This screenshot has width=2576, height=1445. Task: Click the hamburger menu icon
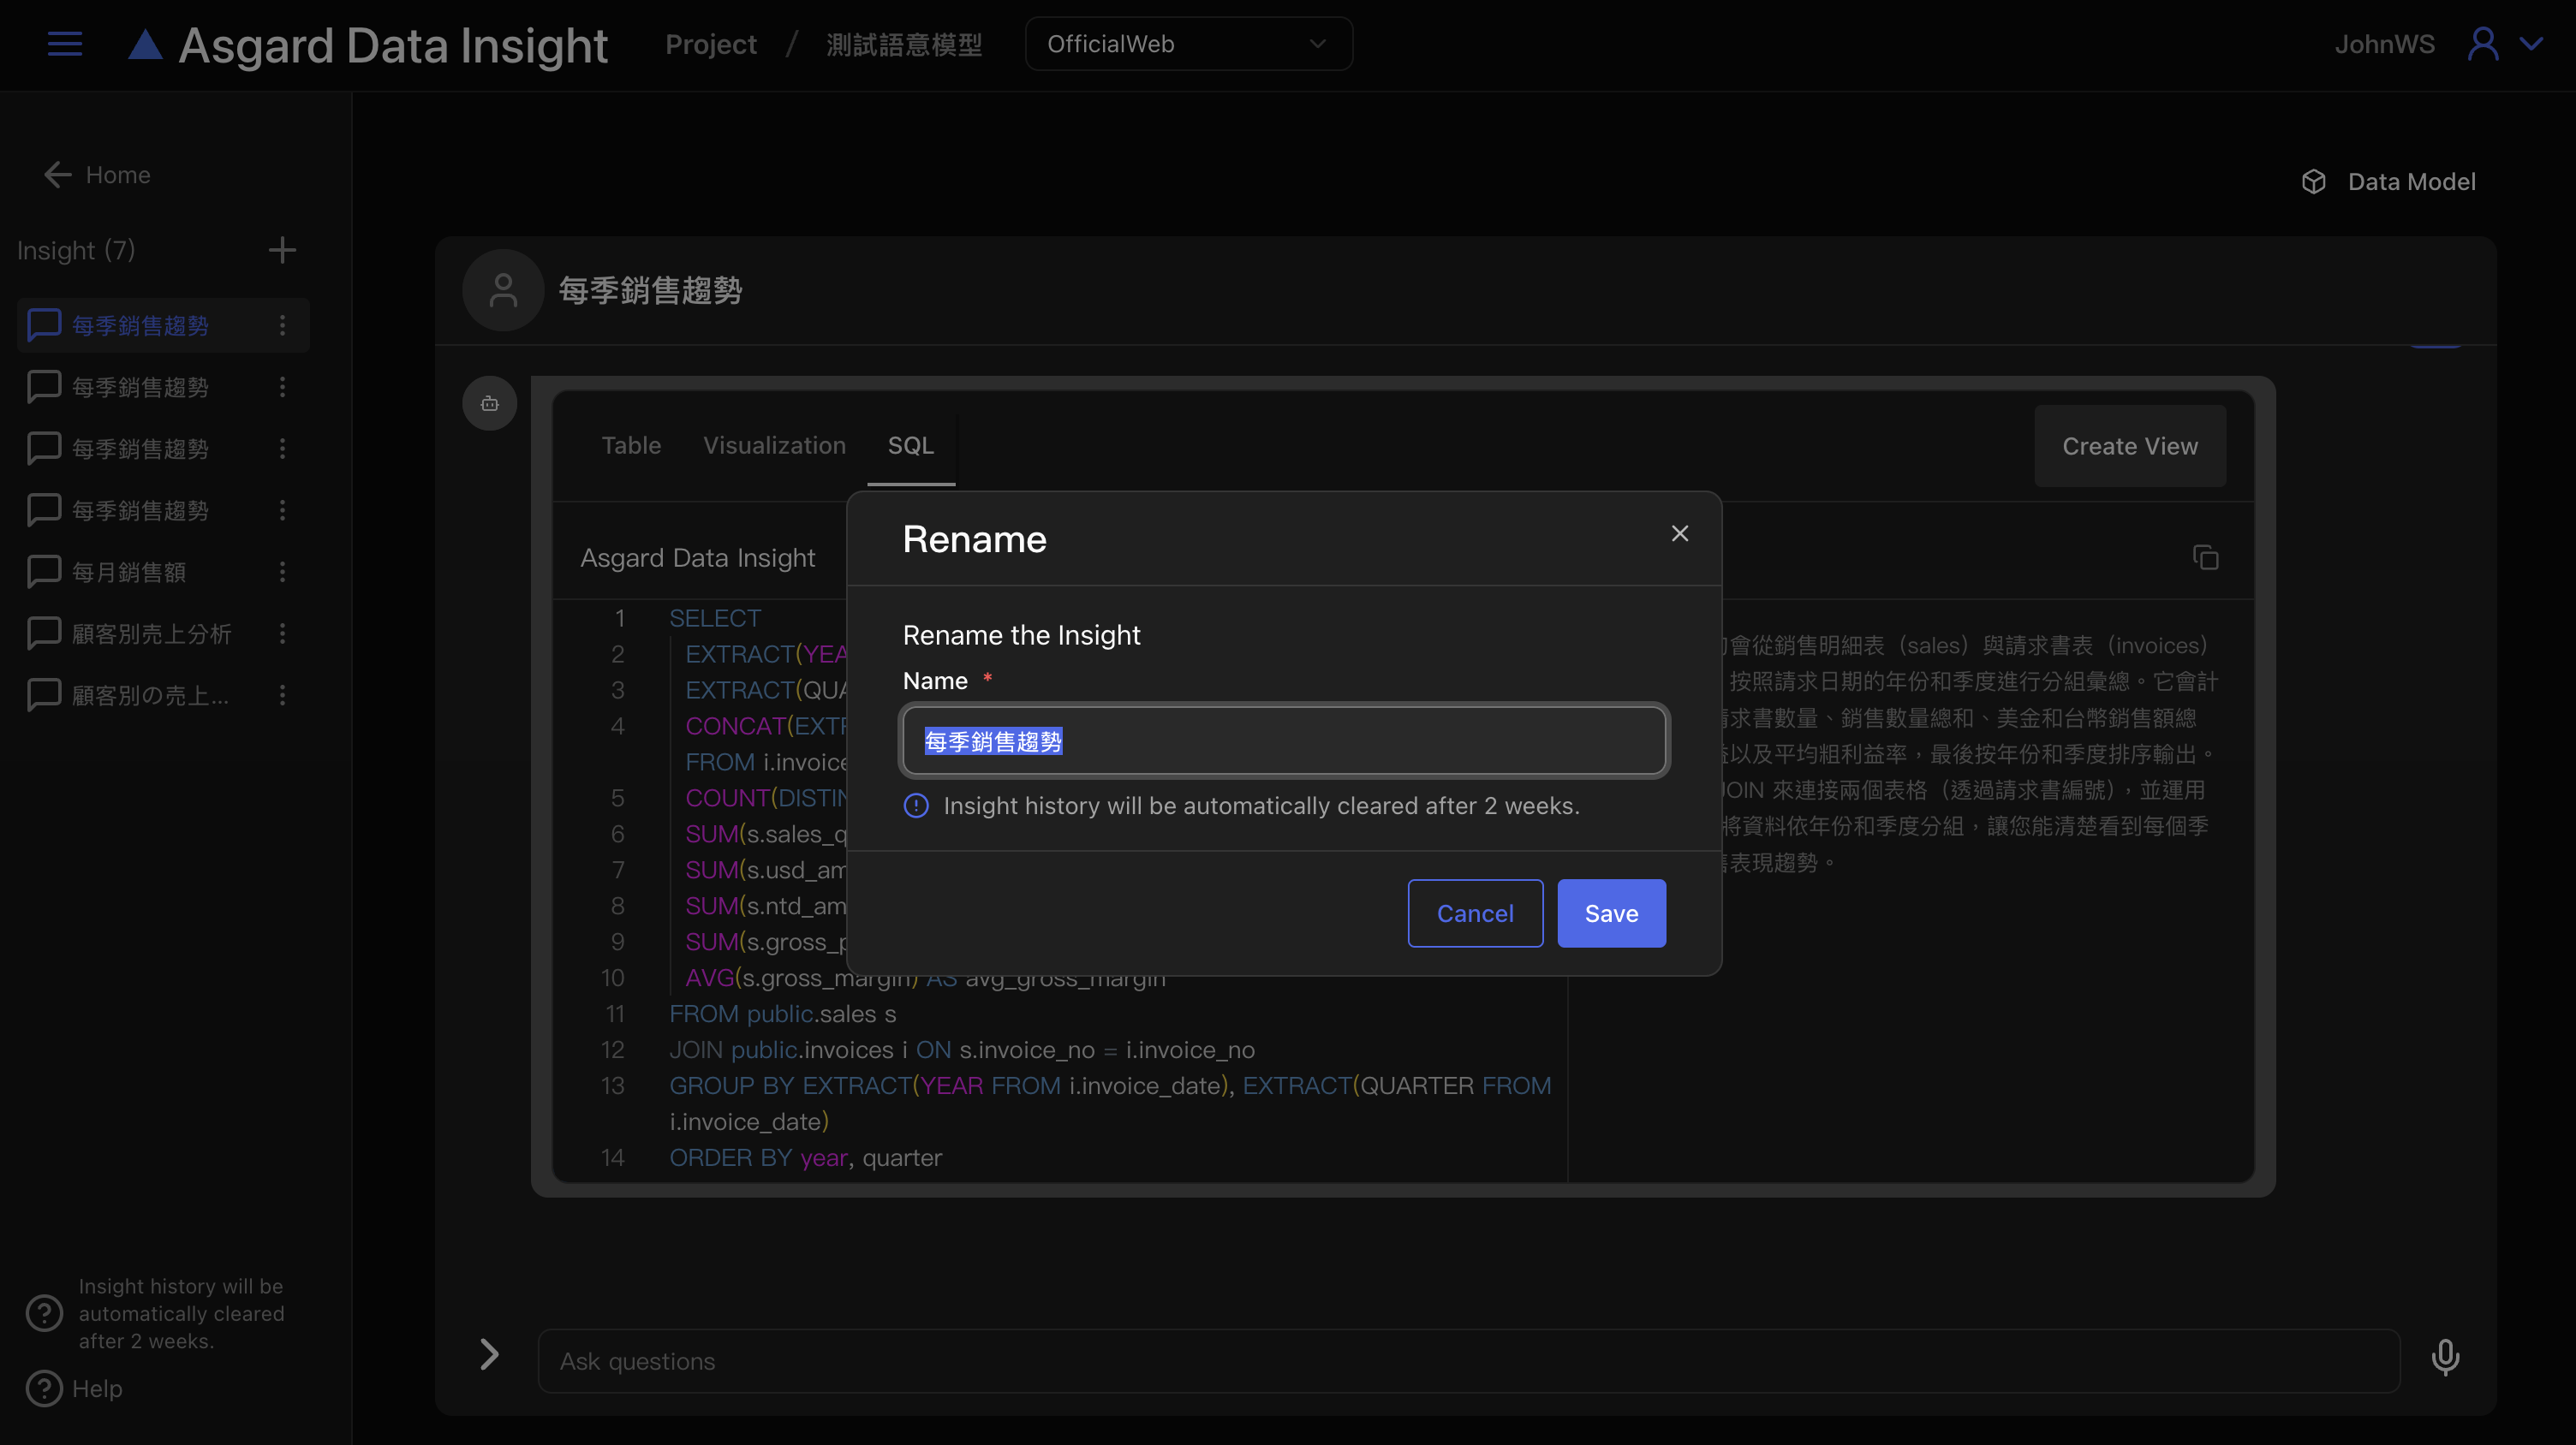click(x=65, y=44)
